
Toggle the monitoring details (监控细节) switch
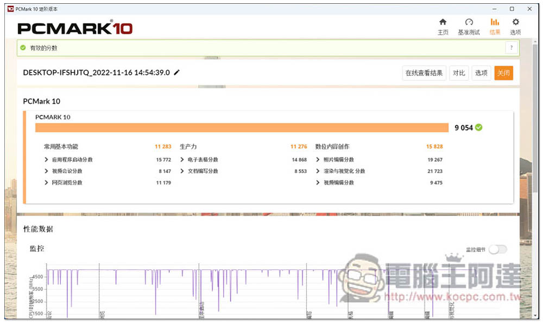click(x=497, y=249)
